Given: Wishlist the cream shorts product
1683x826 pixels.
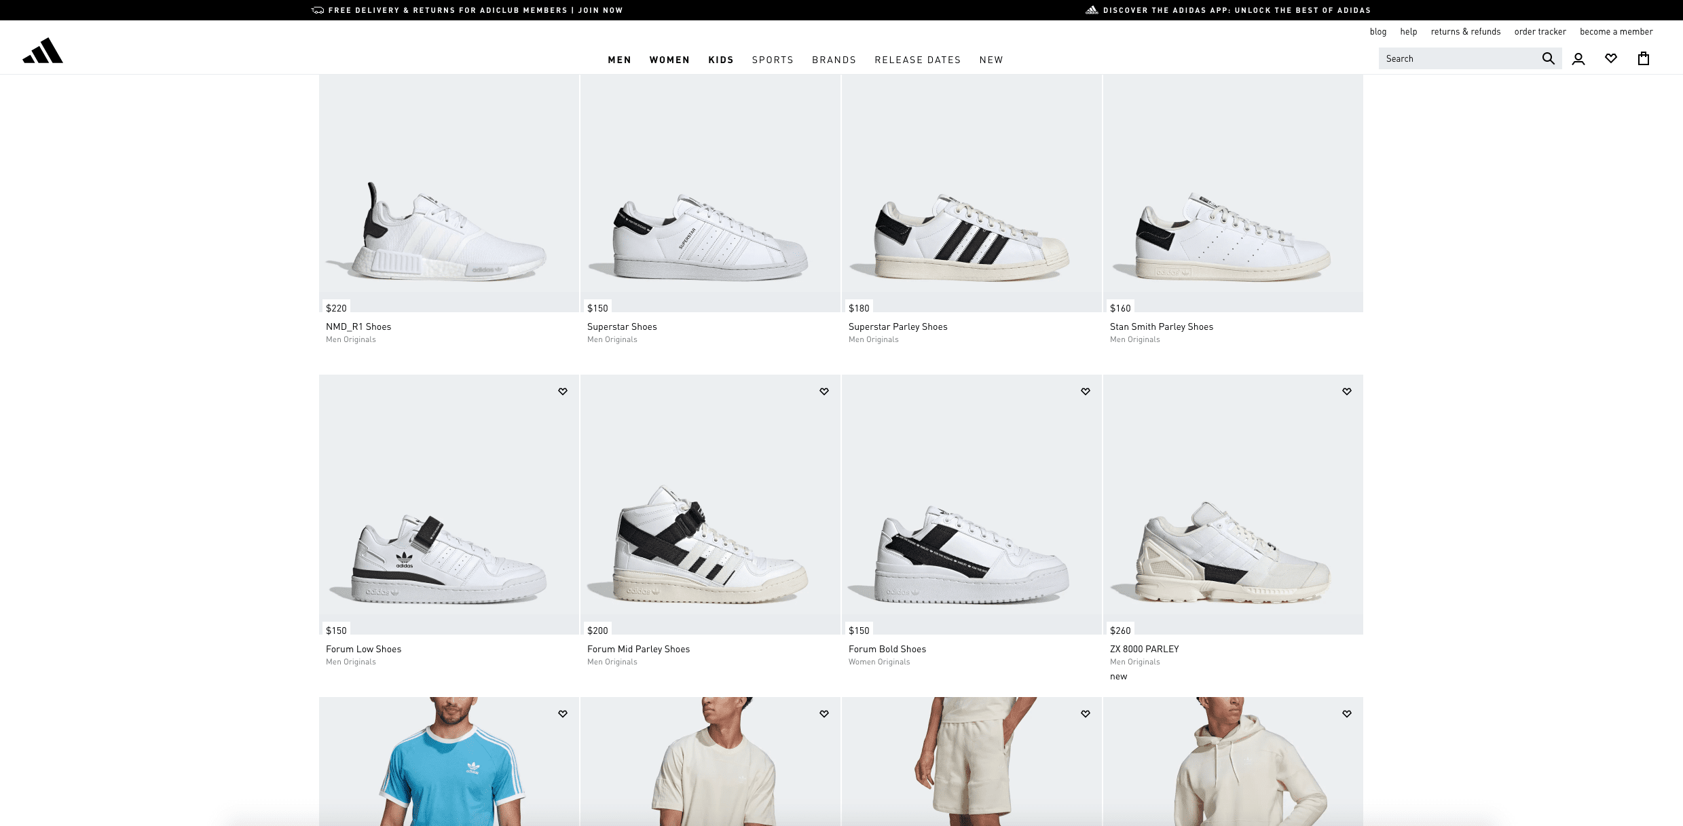Looking at the screenshot, I should (x=1086, y=714).
